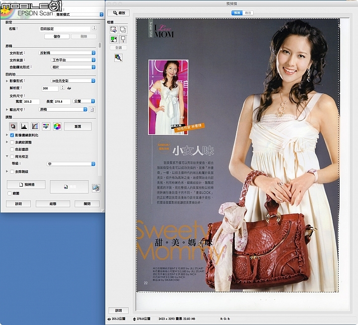Click the 寬度 width field showing 205.2
This screenshot has width=358, height=325.
click(32, 102)
